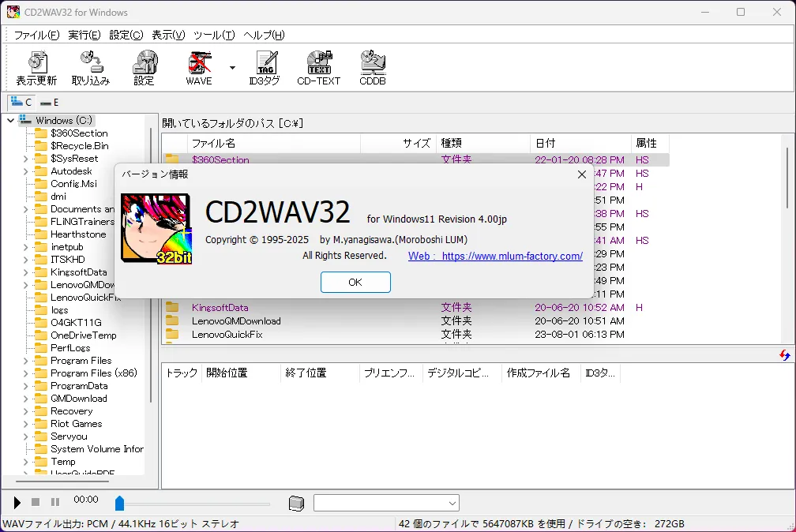Click the pause playback button
This screenshot has width=796, height=532.
pos(55,502)
